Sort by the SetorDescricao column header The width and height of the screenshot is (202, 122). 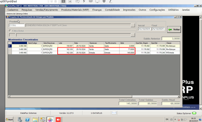coord(50,43)
